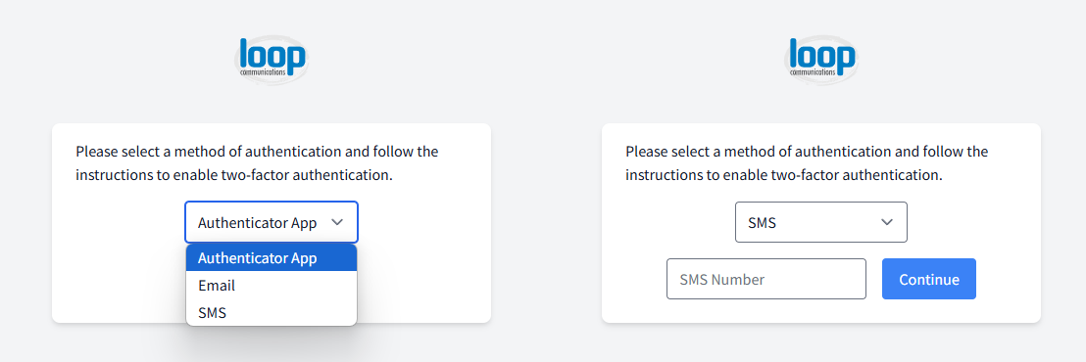Image resolution: width=1086 pixels, height=362 pixels.
Task: Click "communications" tagline under left logo
Action: point(263,71)
